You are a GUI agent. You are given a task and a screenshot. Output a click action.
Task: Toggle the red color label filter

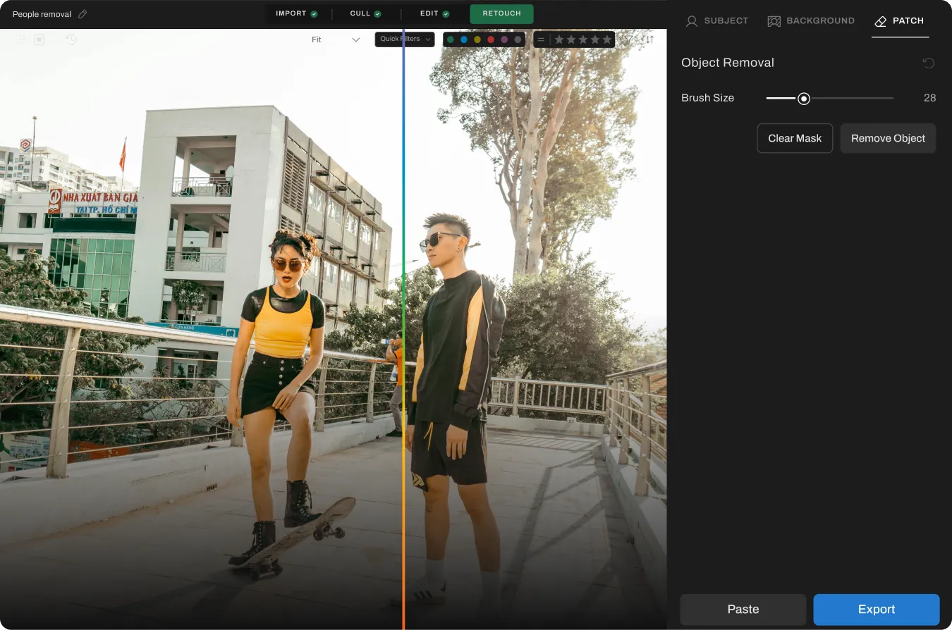click(x=491, y=39)
